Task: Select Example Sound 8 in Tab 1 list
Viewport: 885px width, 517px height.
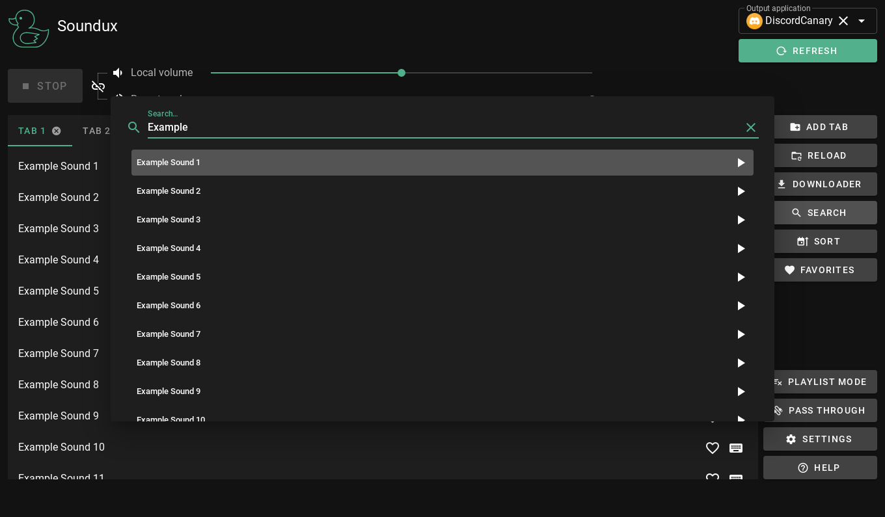Action: click(x=59, y=385)
